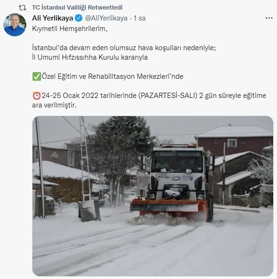Screen dimensions: 277x279
Task: Click the 'olumsuz hava koşulları nedeniyle' text line
Action: point(124,48)
